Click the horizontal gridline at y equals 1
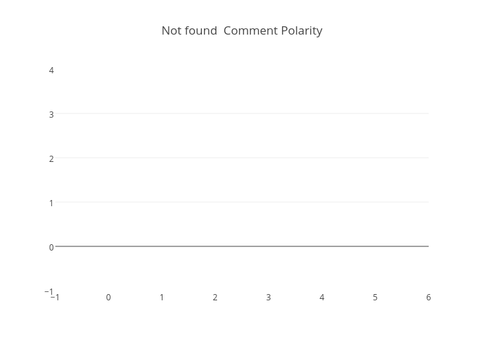 point(242,202)
